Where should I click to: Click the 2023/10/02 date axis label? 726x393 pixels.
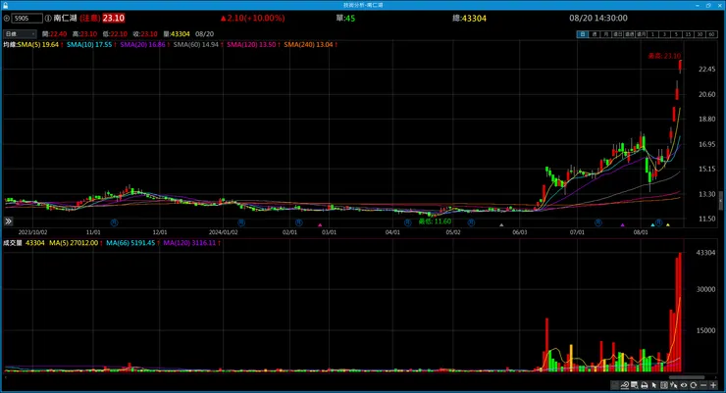pyautogui.click(x=32, y=232)
